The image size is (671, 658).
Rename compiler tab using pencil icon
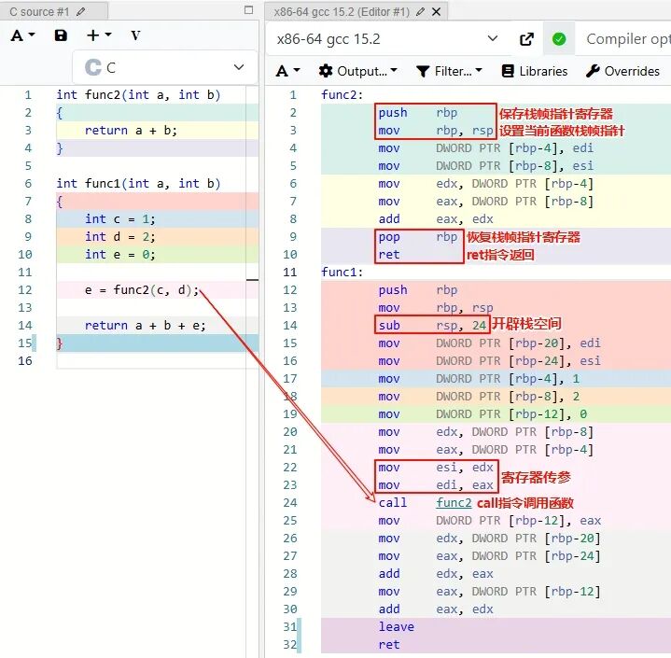(421, 11)
